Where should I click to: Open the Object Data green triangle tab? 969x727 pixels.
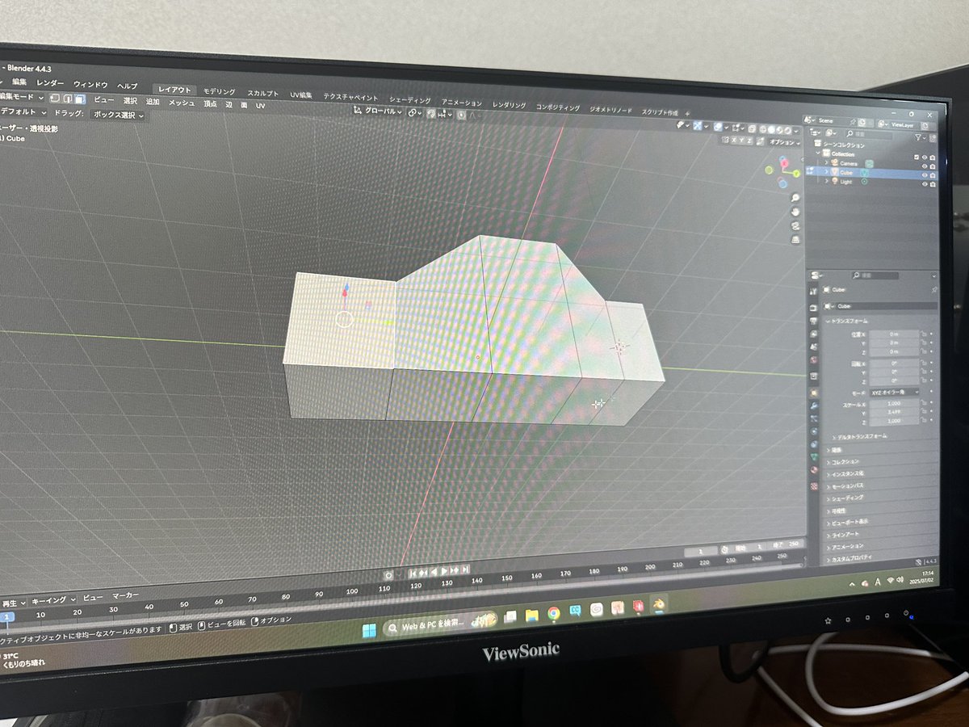pos(813,456)
